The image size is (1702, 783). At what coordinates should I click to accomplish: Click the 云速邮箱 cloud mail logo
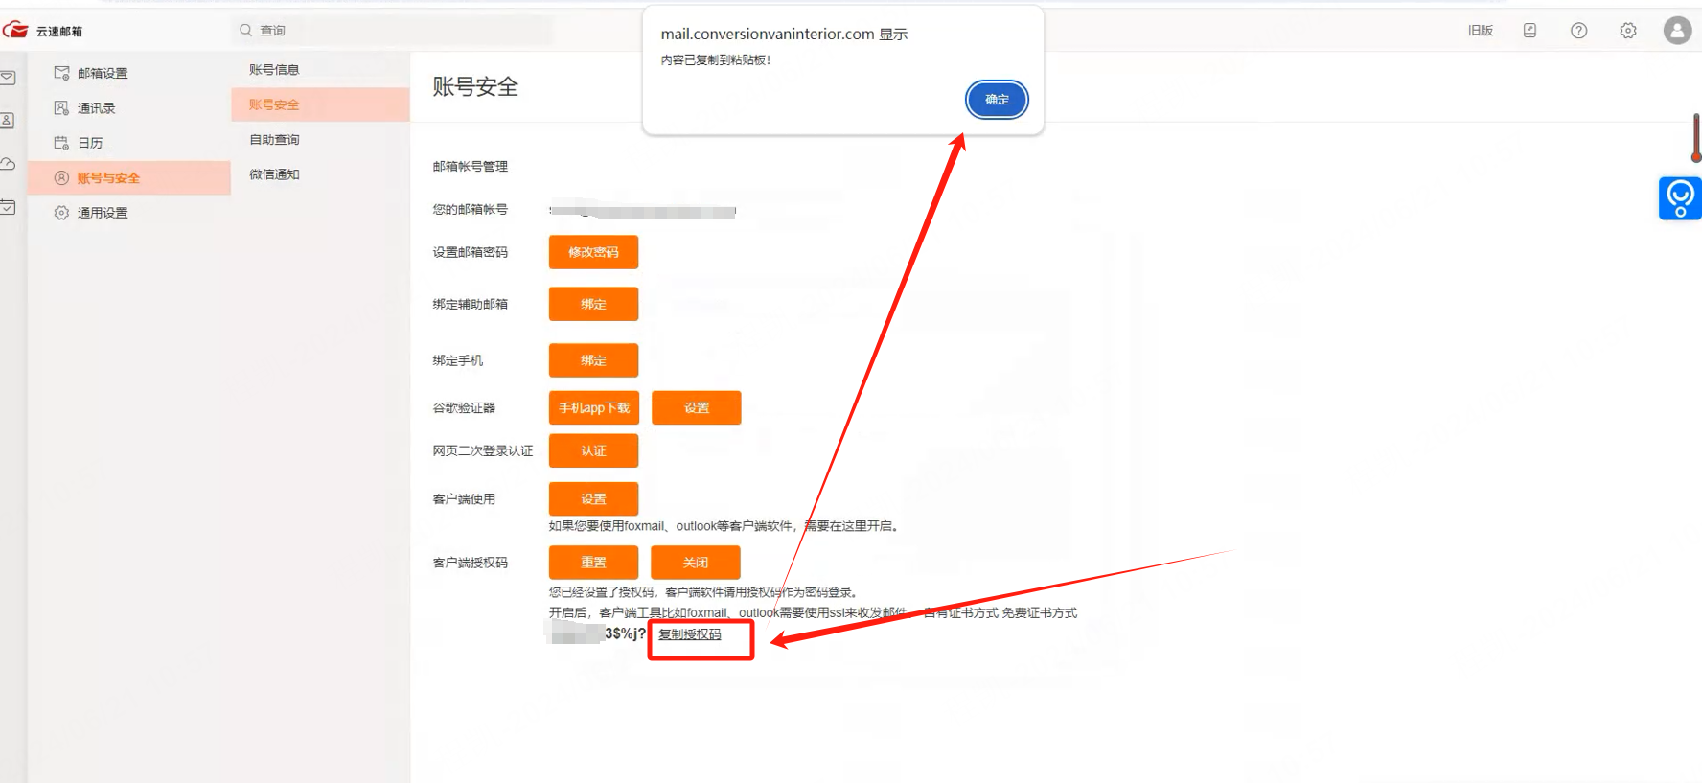click(x=42, y=31)
